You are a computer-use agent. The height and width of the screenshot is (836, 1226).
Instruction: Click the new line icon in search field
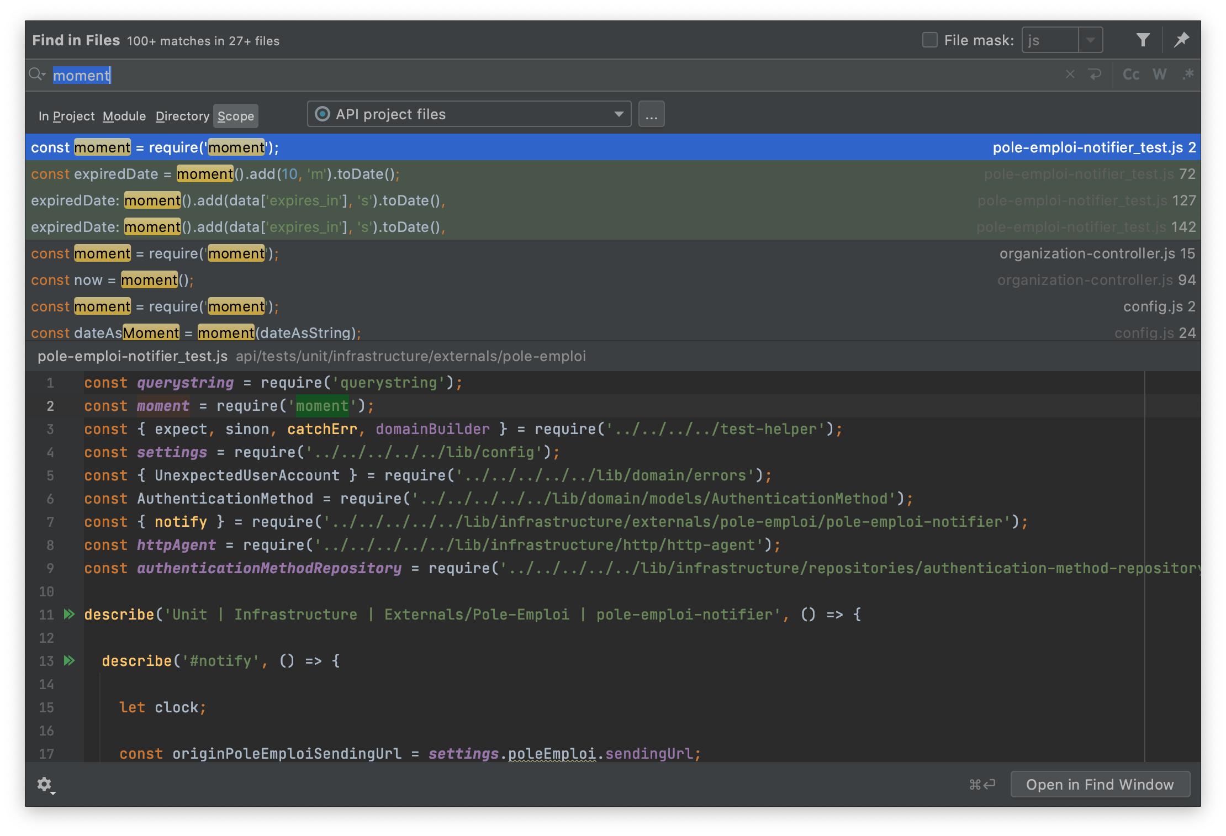[x=1095, y=75]
